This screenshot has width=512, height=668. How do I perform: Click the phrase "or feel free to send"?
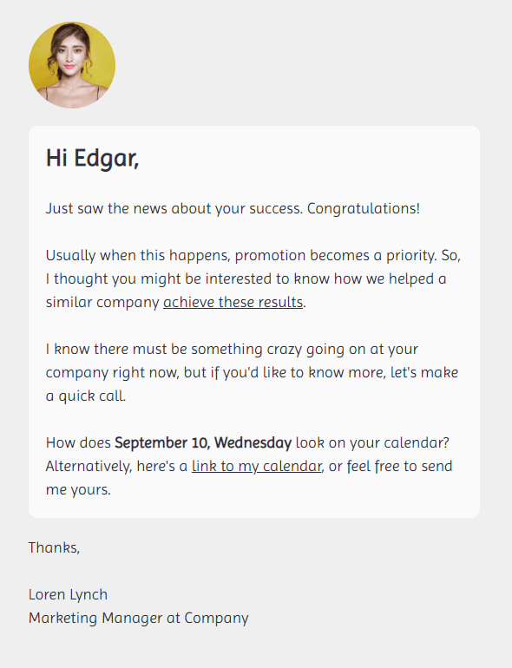click(391, 466)
